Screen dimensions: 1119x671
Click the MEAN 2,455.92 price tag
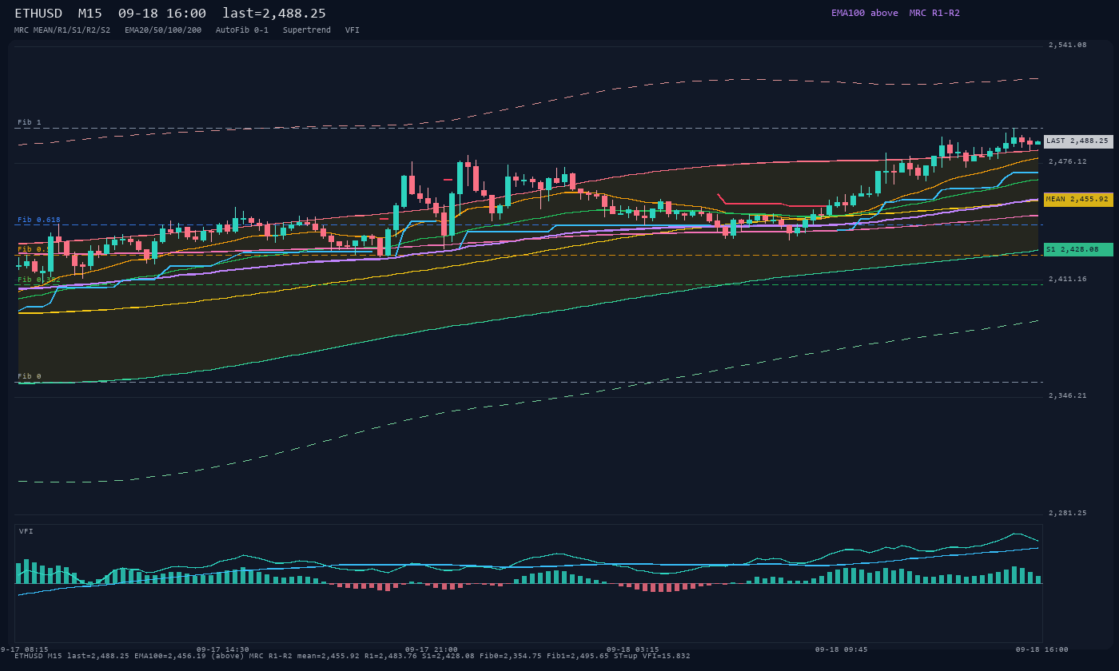1078,200
